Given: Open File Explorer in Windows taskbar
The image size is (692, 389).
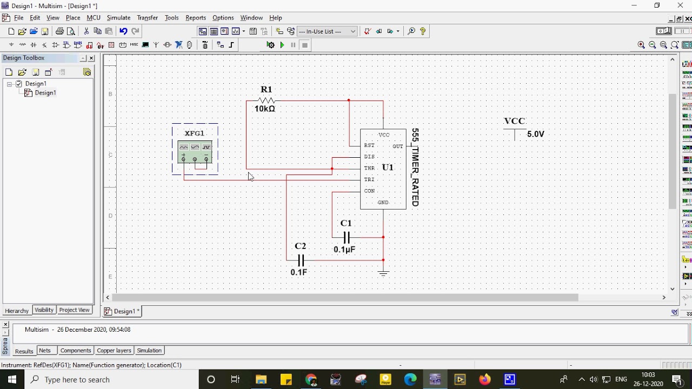Looking at the screenshot, I should pyautogui.click(x=261, y=380).
